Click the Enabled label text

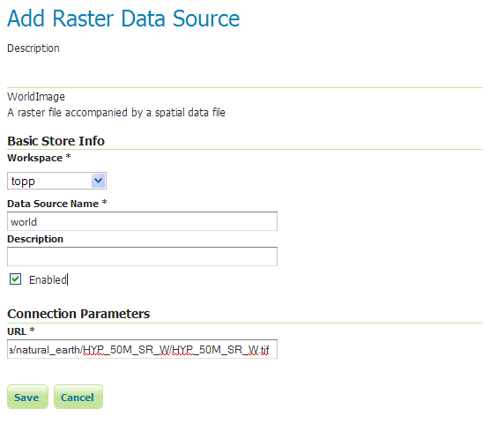tap(48, 280)
